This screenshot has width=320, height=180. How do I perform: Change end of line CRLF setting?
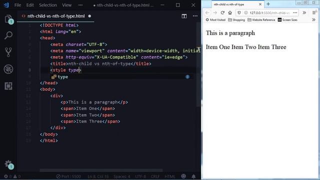coord(155,176)
